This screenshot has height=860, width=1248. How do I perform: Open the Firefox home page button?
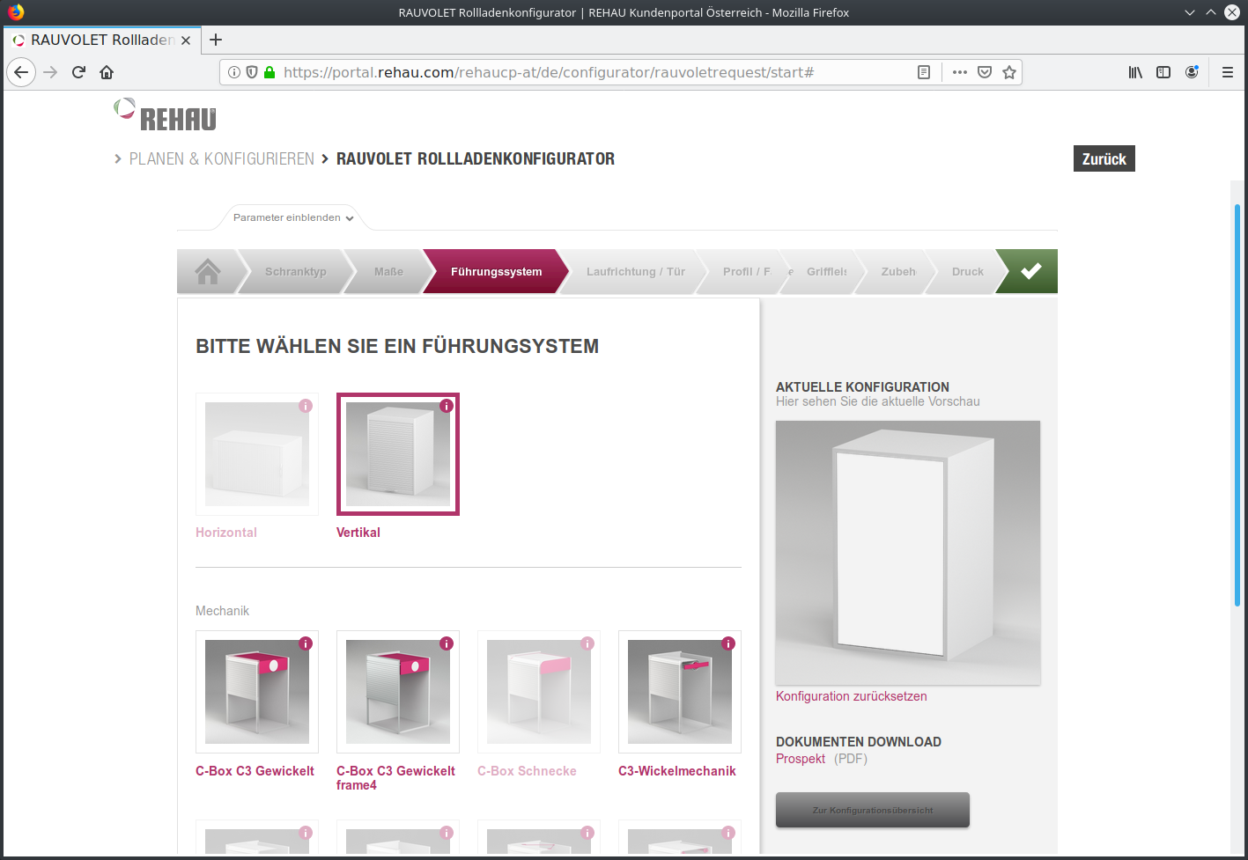coord(107,72)
